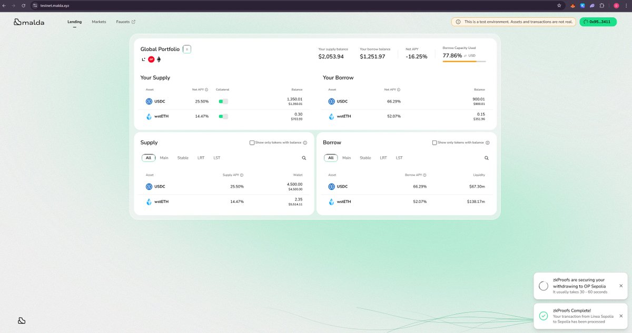Select LRT filter in Borrow panel
The height and width of the screenshot is (333, 632).
[x=383, y=158]
